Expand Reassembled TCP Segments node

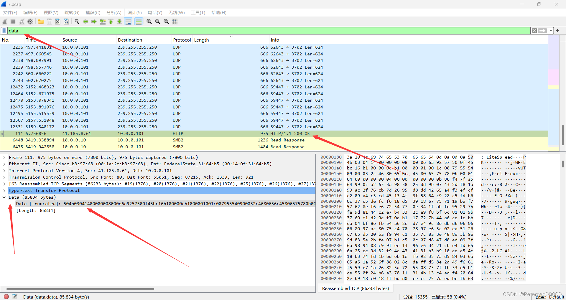pos(4,184)
